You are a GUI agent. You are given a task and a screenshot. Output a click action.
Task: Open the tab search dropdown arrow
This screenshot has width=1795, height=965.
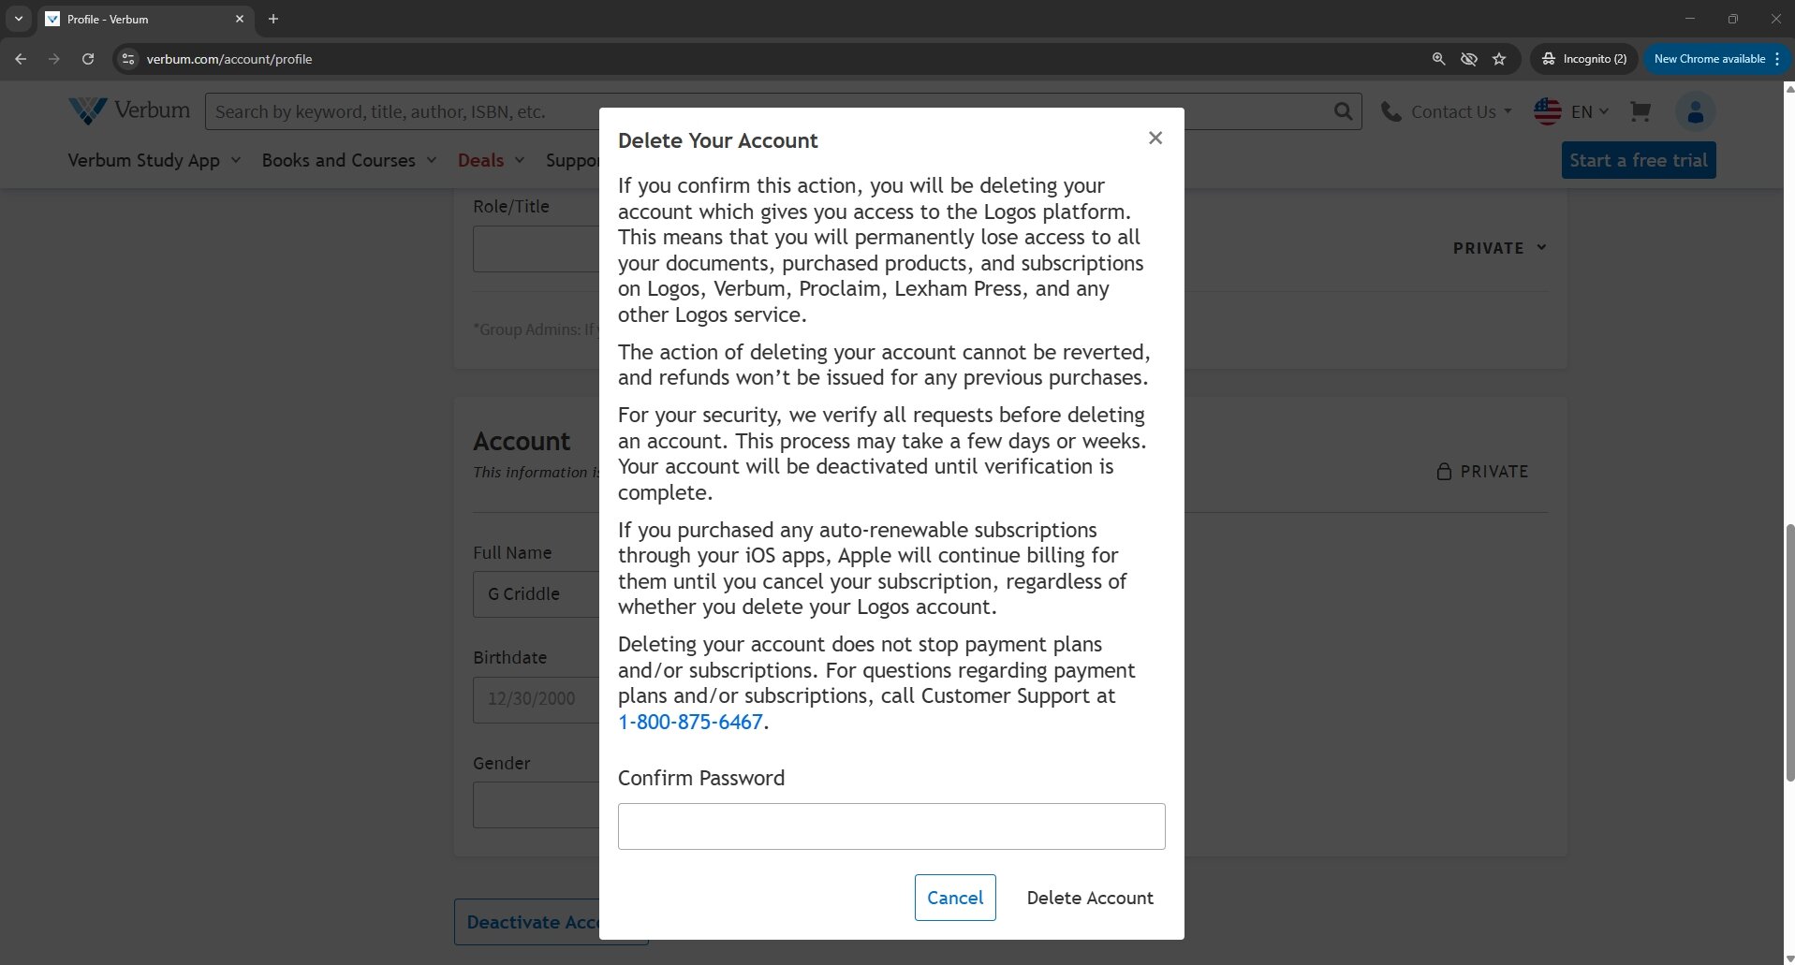[x=18, y=19]
